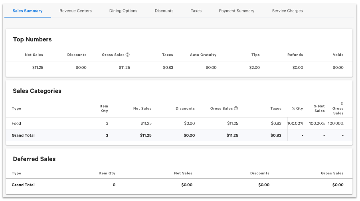
Task: Click the Tips amount of $2.00
Action: (254, 68)
